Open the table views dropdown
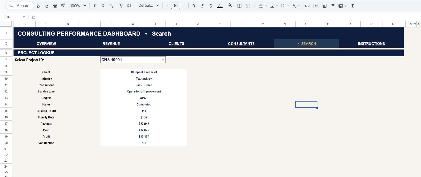Viewport: 421px width, 177px height. (342, 6)
